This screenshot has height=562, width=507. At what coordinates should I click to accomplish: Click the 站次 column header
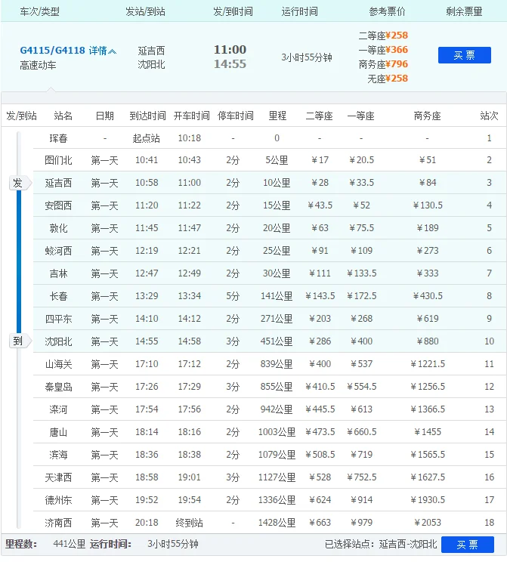[489, 116]
